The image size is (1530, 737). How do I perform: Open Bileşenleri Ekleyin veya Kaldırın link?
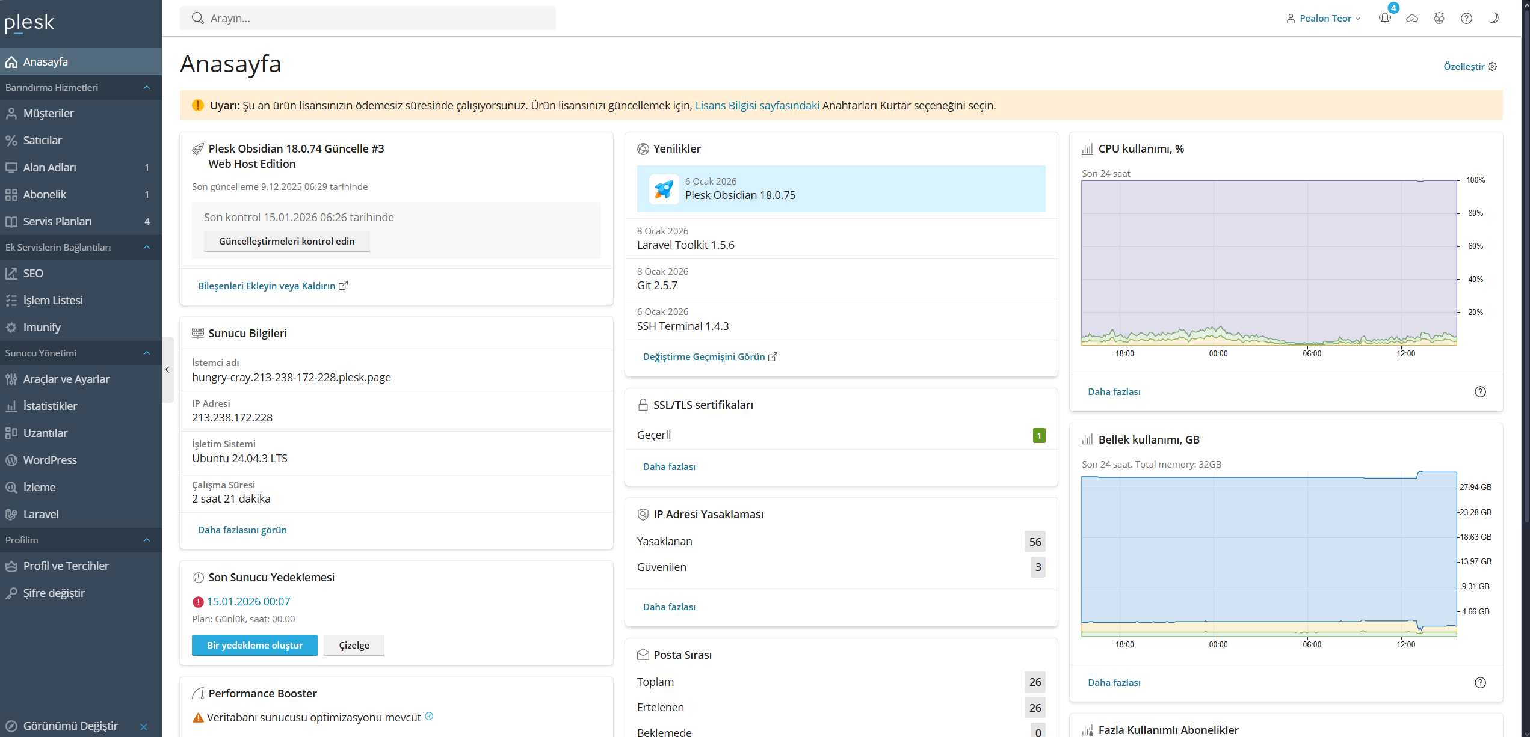point(273,286)
